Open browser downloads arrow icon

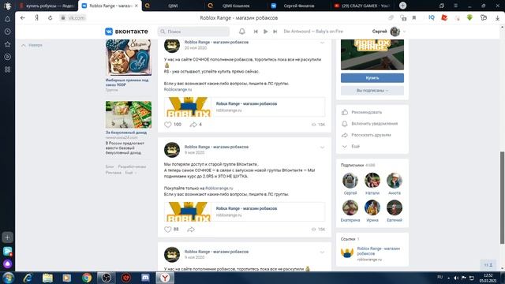coord(498,18)
